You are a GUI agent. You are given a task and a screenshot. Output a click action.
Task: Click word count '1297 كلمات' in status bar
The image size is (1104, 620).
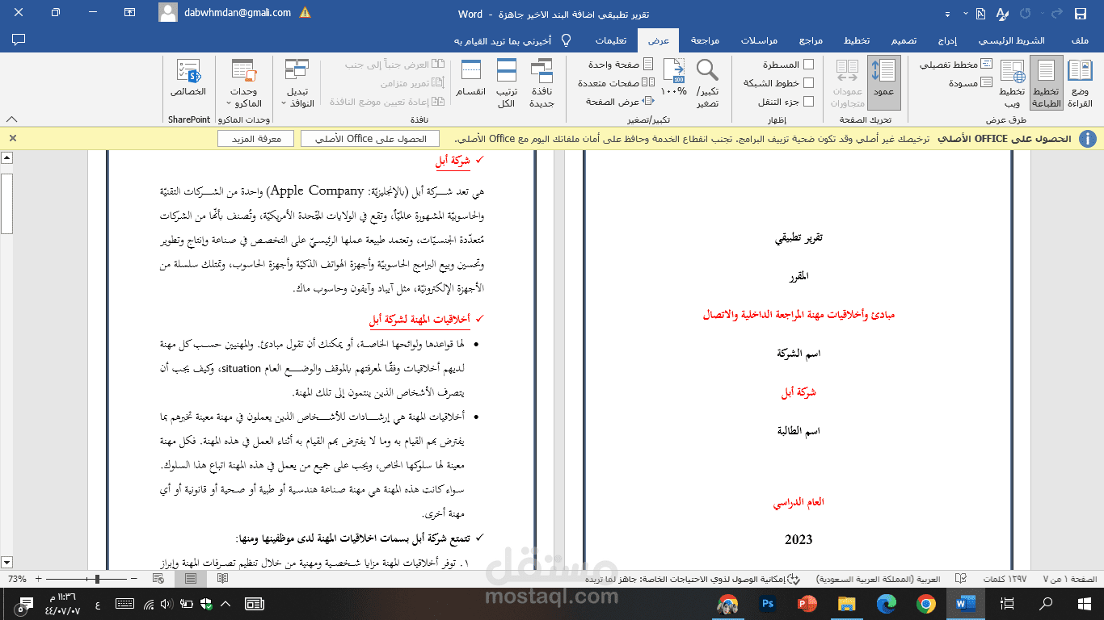[1005, 579]
